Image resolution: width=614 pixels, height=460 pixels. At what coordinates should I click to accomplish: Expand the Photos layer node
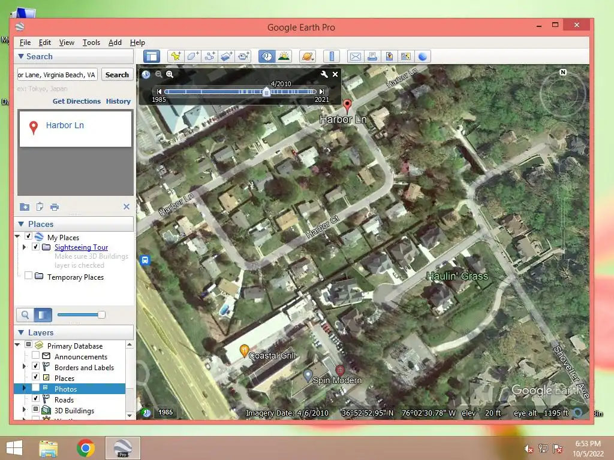point(24,388)
